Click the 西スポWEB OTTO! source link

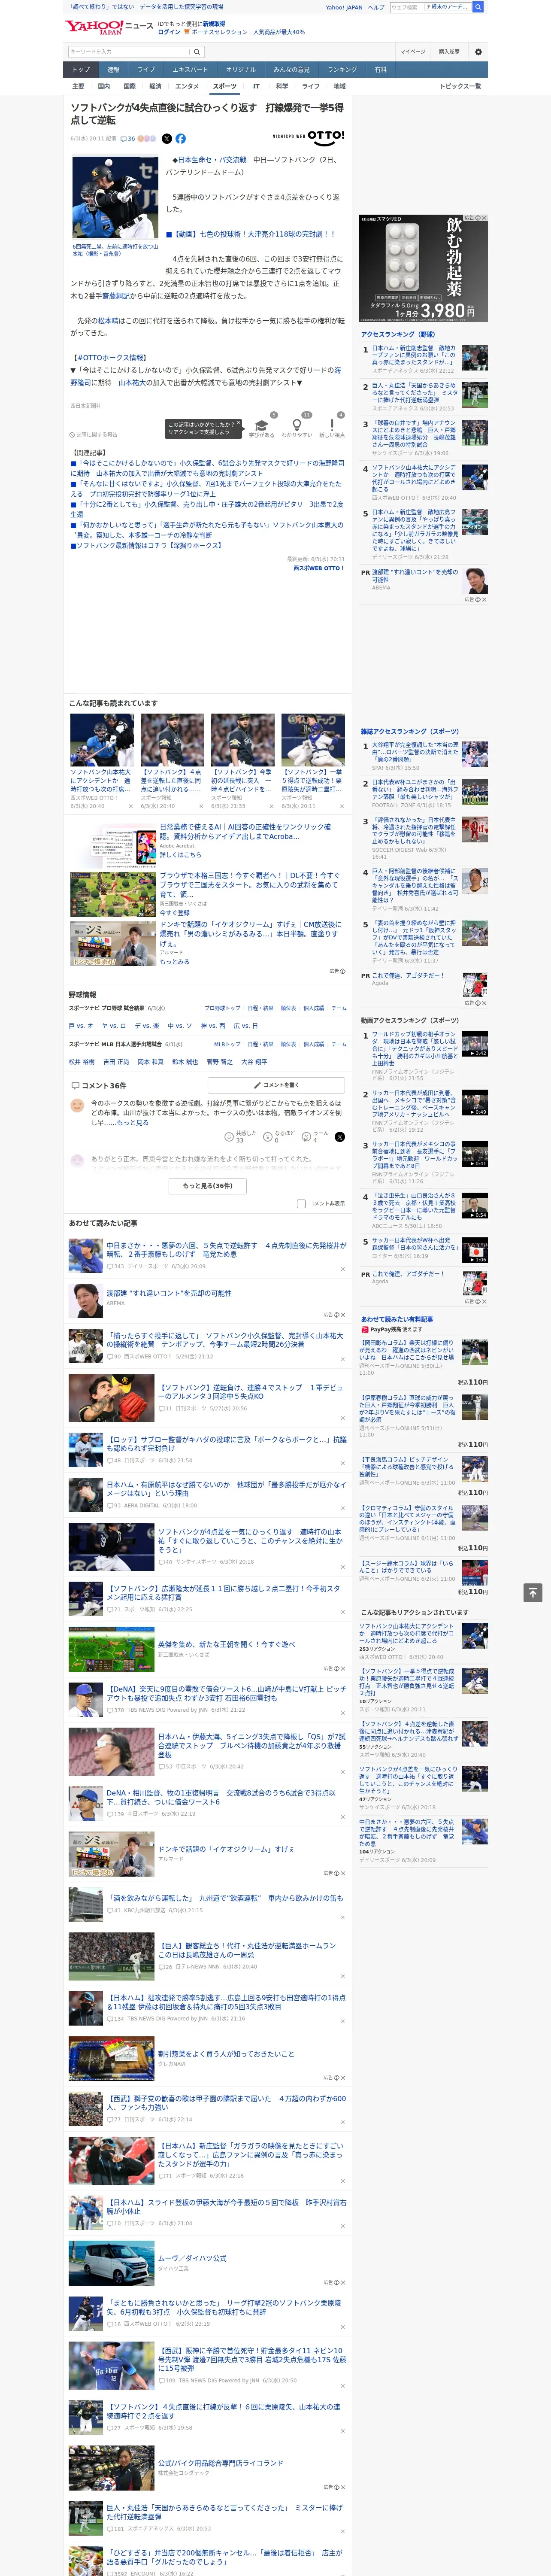point(318,568)
